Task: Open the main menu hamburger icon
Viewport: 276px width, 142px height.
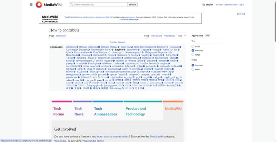Action: 31,5
